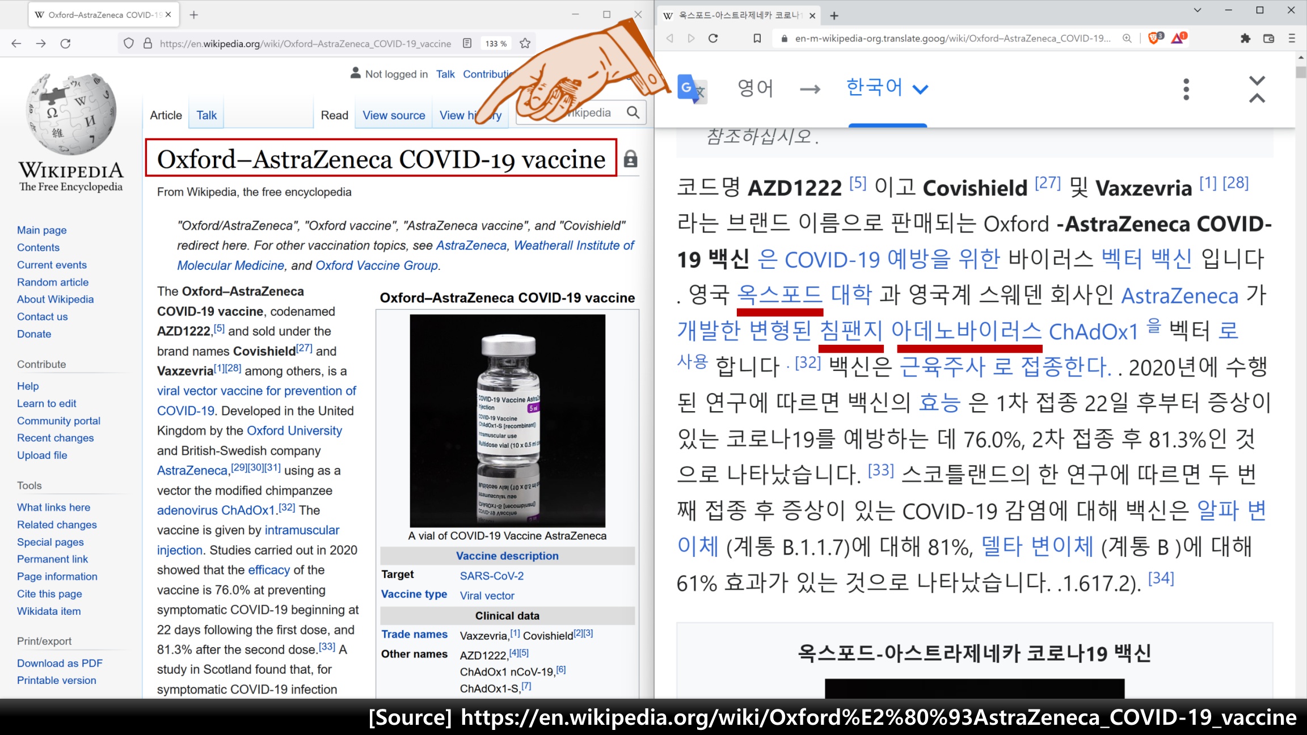Reload the left Wikipedia browser page

(x=66, y=43)
